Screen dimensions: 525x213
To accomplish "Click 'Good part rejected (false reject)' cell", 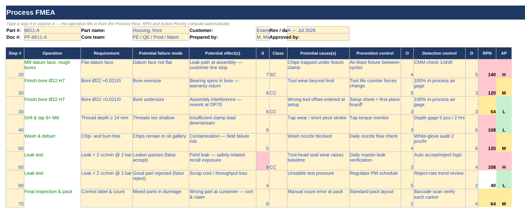I will click(161, 179).
